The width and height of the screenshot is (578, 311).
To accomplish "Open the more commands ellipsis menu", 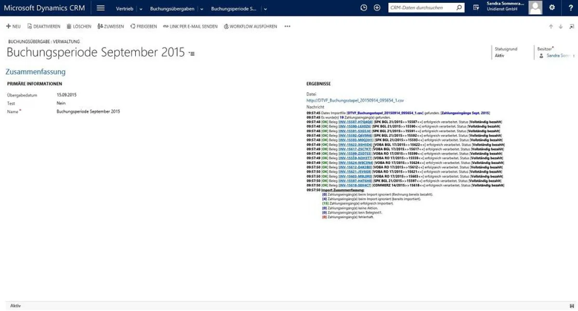I will [x=287, y=27].
